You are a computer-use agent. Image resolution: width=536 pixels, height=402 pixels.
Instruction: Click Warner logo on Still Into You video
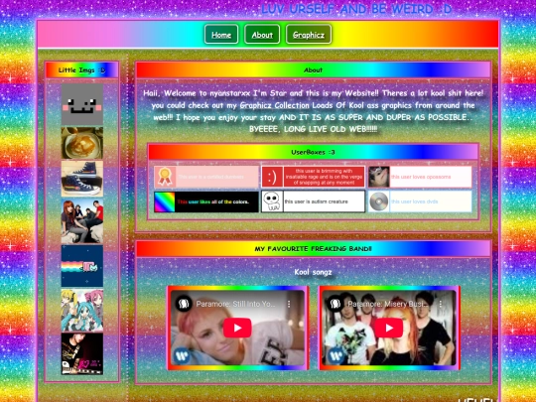tap(182, 355)
